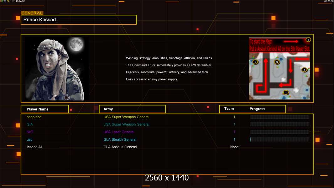The width and height of the screenshot is (334, 188).
Task: Click the Easy access to enemy power line
Action: 152,79
